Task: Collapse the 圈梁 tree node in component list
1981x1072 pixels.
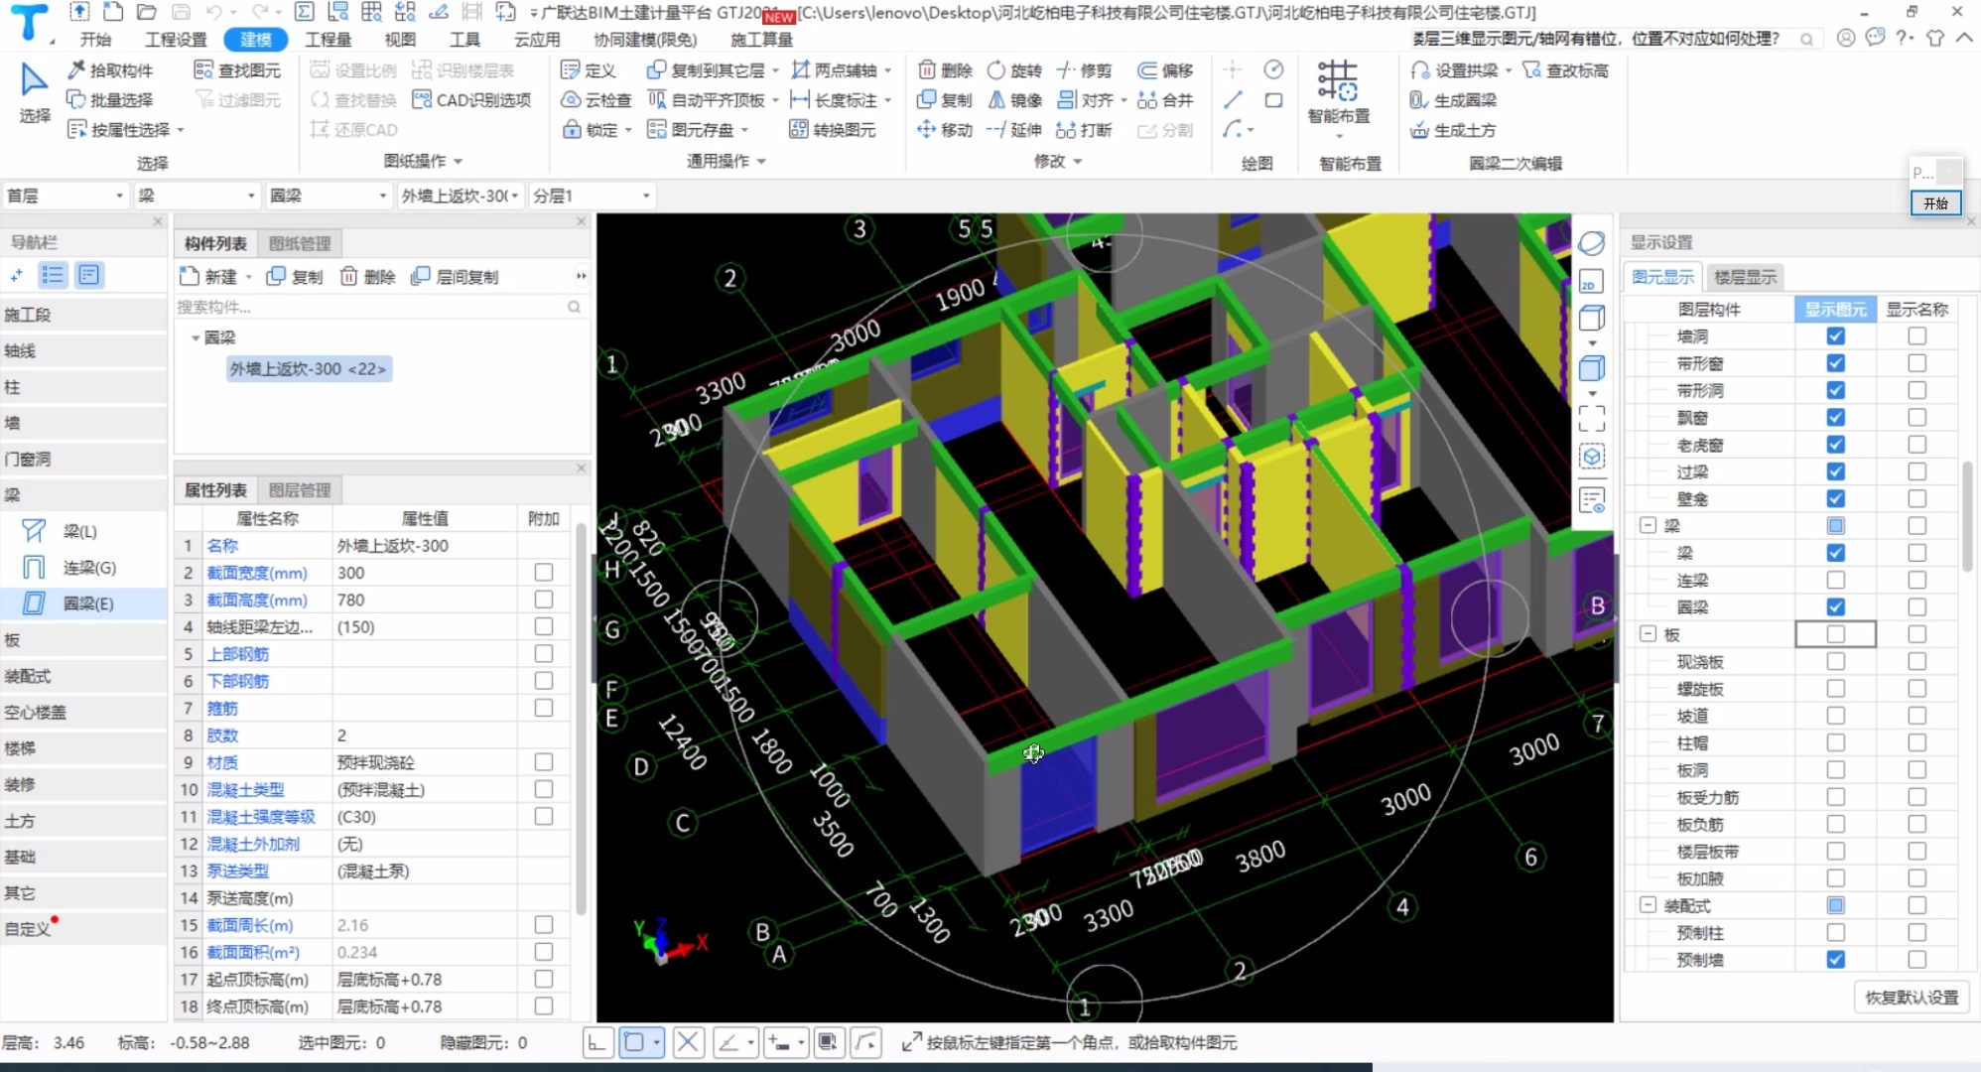Action: pyautogui.click(x=196, y=337)
